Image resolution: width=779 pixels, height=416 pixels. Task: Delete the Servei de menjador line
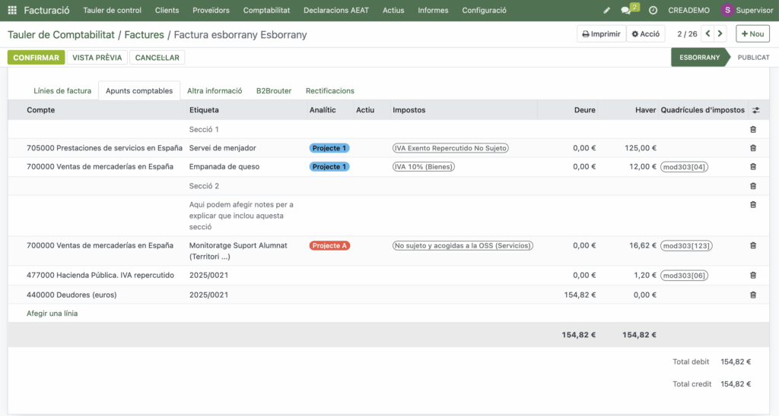(753, 148)
